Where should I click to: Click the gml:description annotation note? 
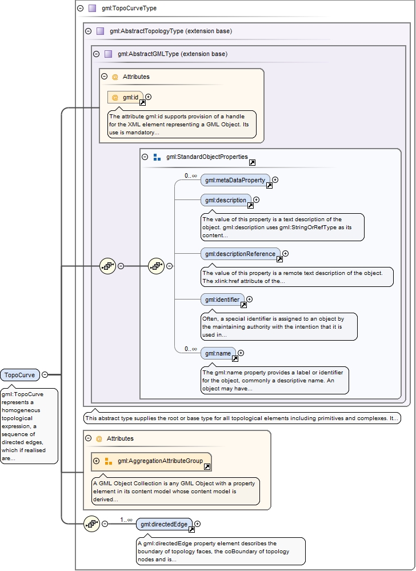(x=282, y=227)
